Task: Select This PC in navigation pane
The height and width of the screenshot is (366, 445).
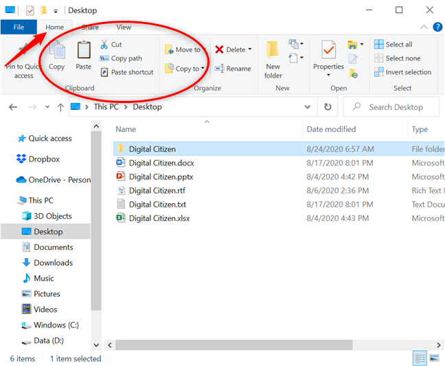Action: (x=35, y=201)
